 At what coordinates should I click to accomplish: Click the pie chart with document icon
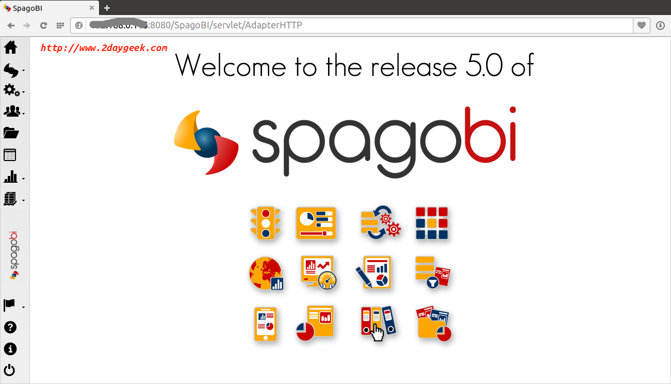coord(315,323)
